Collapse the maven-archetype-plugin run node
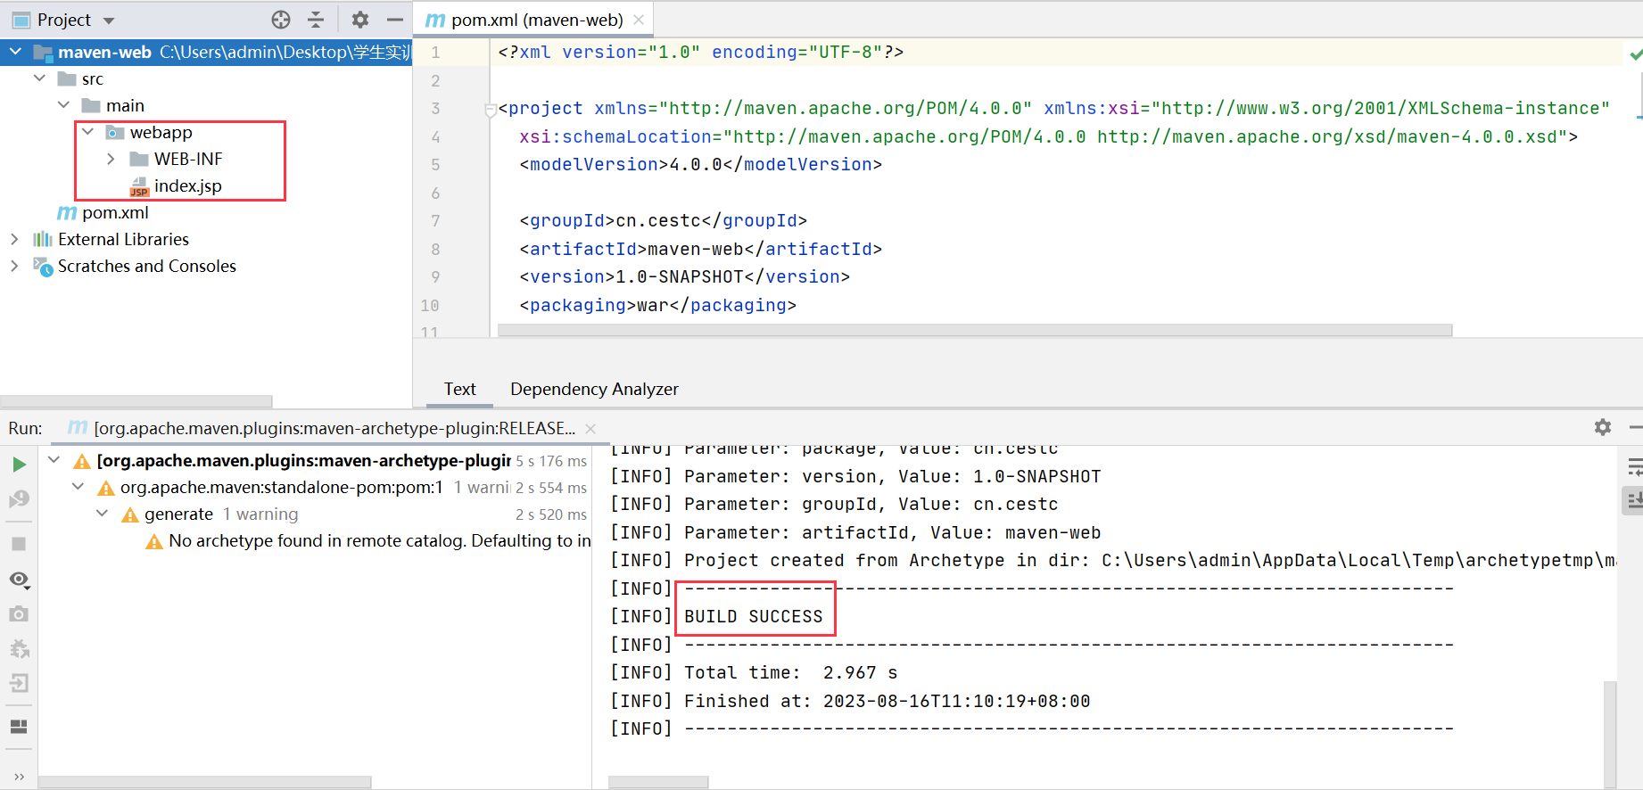This screenshot has height=790, width=1643. (x=54, y=460)
